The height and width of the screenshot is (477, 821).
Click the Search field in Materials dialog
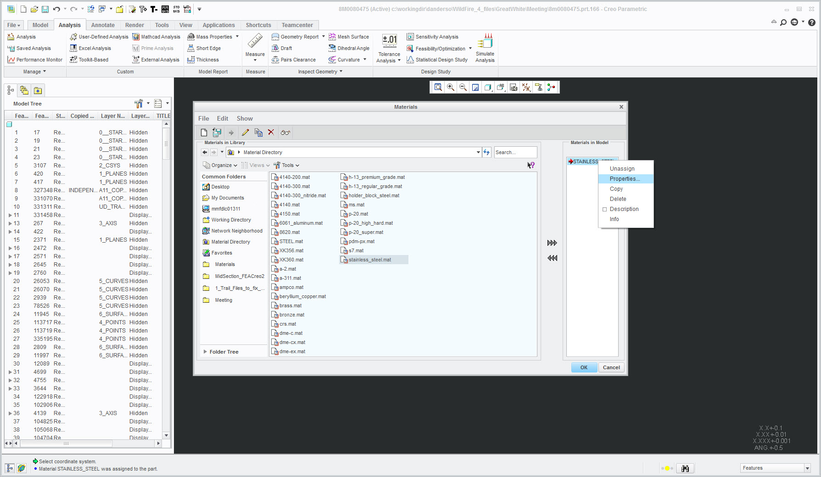click(x=515, y=152)
